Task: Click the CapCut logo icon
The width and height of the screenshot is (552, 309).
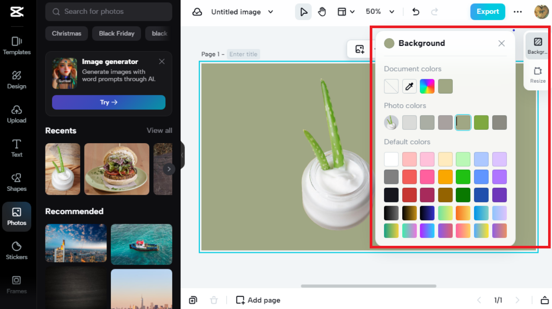Action: point(16,12)
